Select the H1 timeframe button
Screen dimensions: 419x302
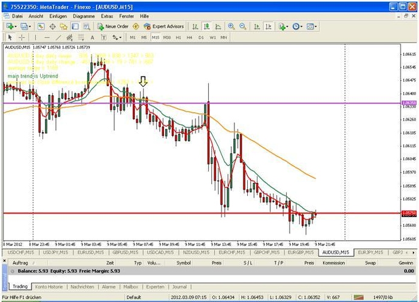[179, 38]
